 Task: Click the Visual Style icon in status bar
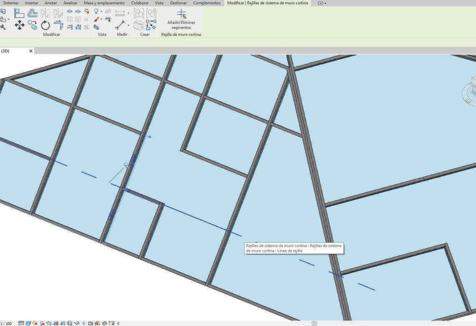[x=28, y=323]
